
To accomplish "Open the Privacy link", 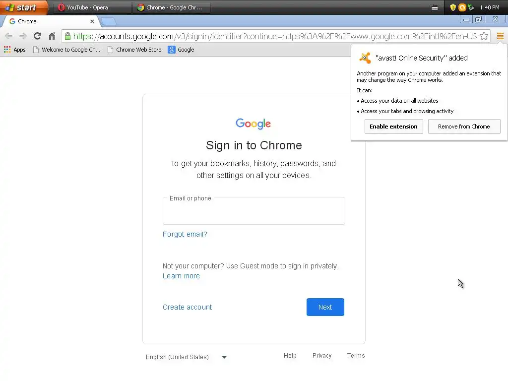I will [x=322, y=356].
